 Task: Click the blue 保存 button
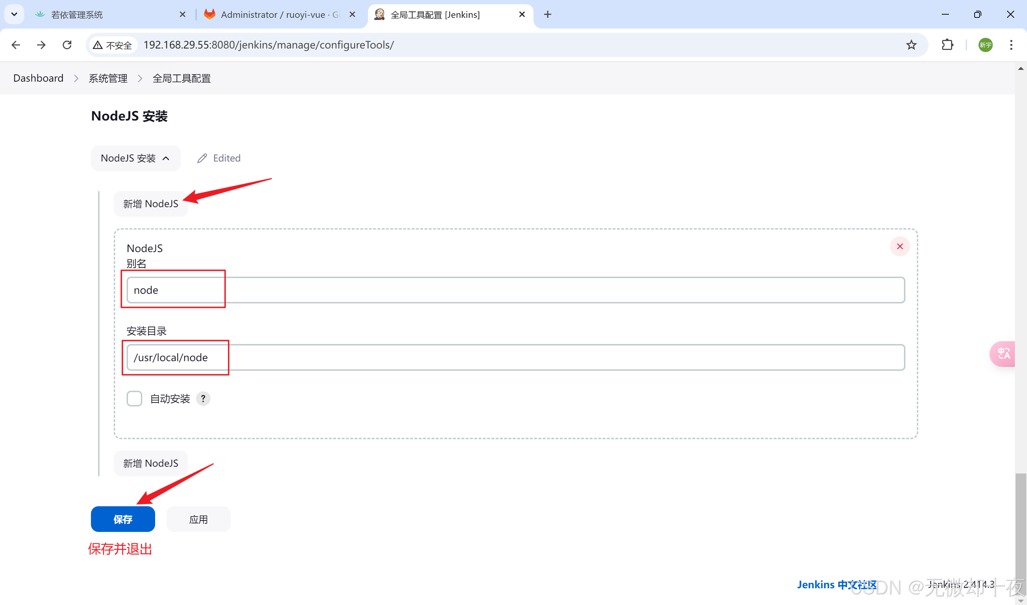(x=123, y=519)
